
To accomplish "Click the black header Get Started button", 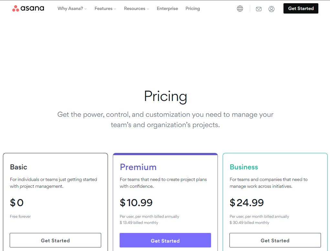I will coord(301,8).
